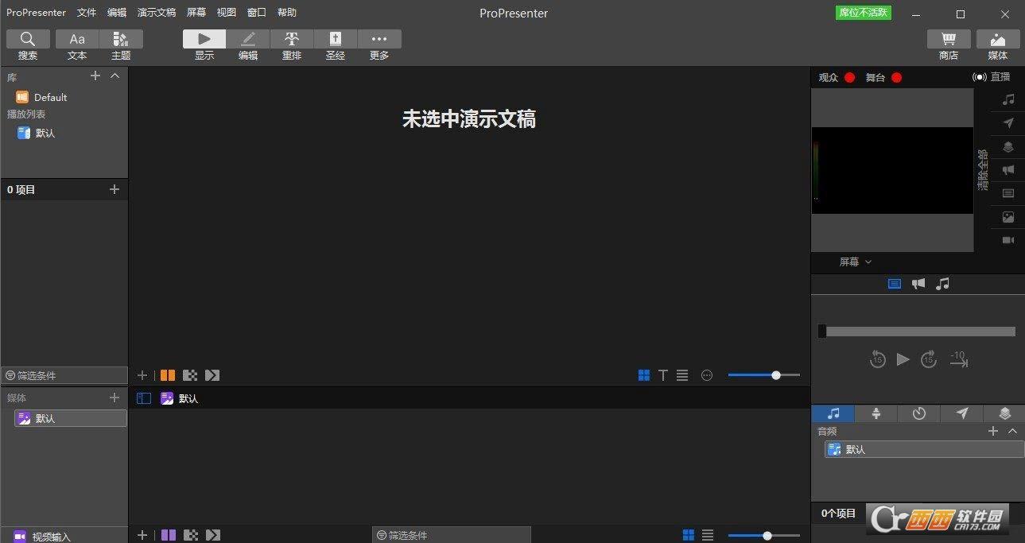Switch slides to text view
The image size is (1025, 543).
(663, 375)
